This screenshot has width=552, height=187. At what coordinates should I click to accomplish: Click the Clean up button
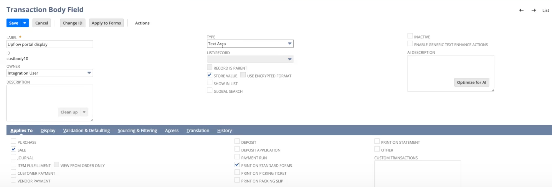click(69, 112)
